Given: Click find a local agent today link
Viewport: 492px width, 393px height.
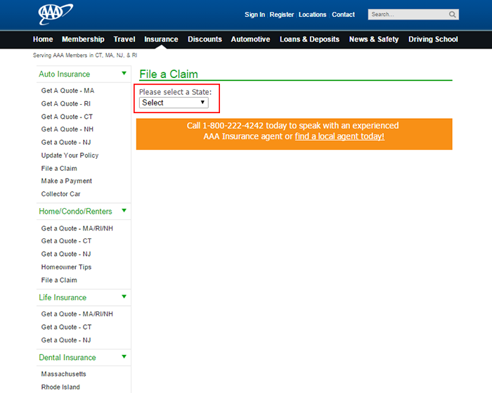Looking at the screenshot, I should pos(339,136).
